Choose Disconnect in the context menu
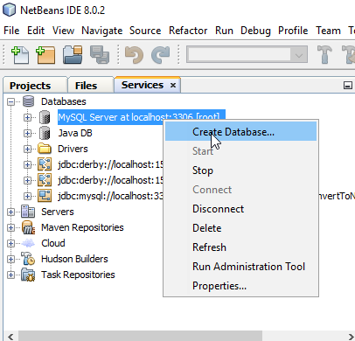The image size is (355, 341). pos(240,209)
